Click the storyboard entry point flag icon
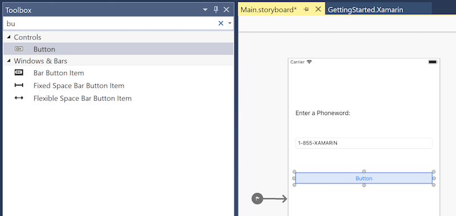 (257, 199)
